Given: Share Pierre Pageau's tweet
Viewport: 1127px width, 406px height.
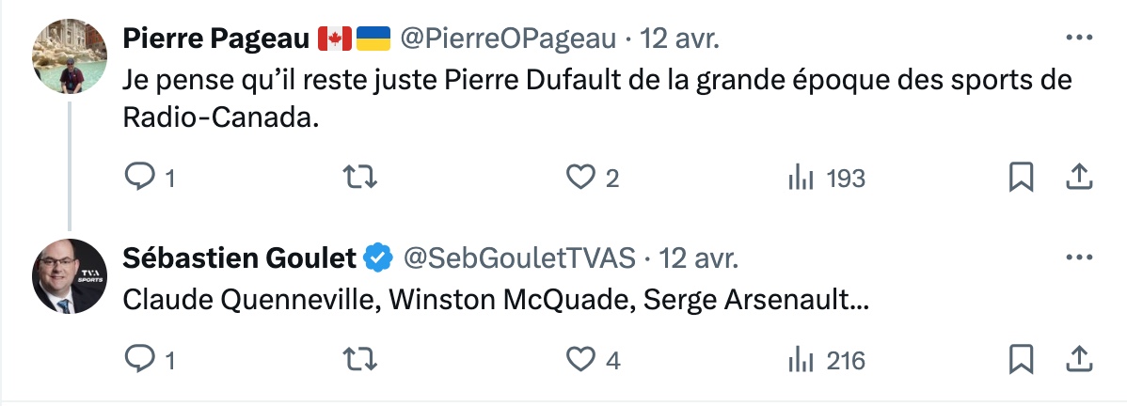Looking at the screenshot, I should point(1078,178).
